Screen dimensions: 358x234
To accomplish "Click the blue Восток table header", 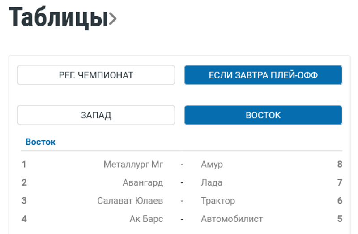I will [40, 142].
